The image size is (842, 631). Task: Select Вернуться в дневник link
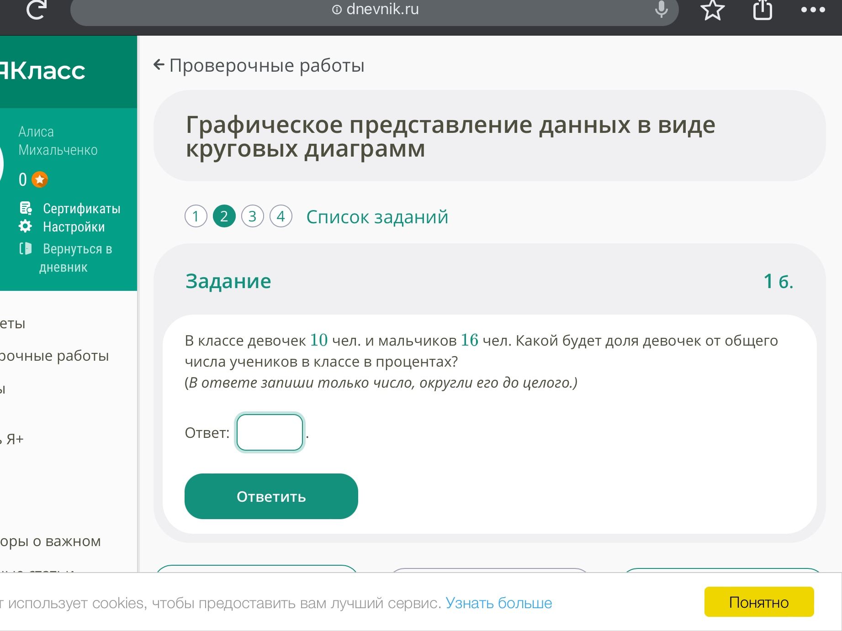click(76, 258)
